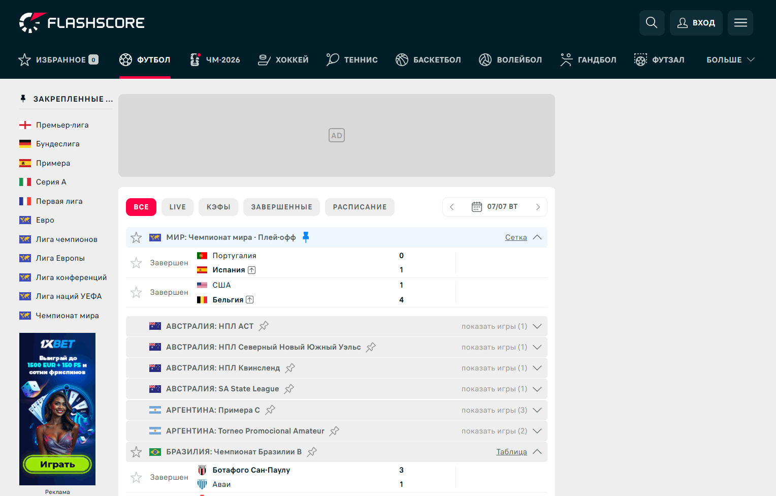Click the Flashscore logo
Image resolution: width=776 pixels, height=496 pixels.
point(82,23)
